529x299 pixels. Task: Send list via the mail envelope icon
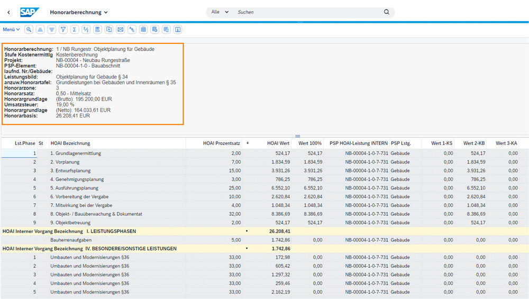[120, 30]
